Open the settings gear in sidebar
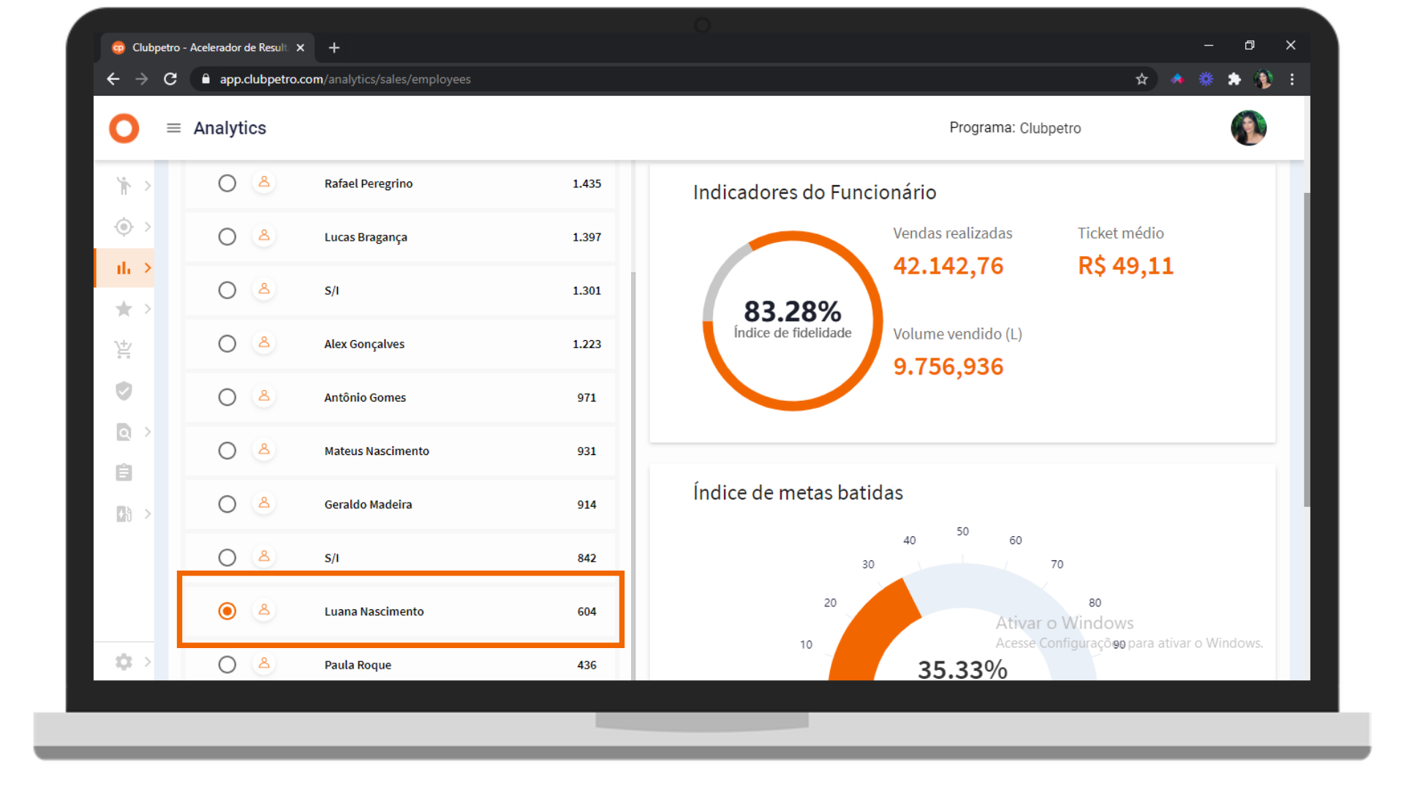Screen dimensions: 1404x790 pos(124,662)
